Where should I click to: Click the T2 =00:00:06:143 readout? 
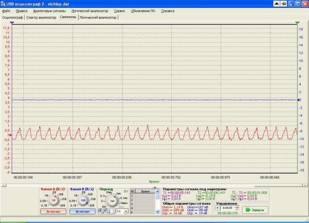click(x=211, y=193)
